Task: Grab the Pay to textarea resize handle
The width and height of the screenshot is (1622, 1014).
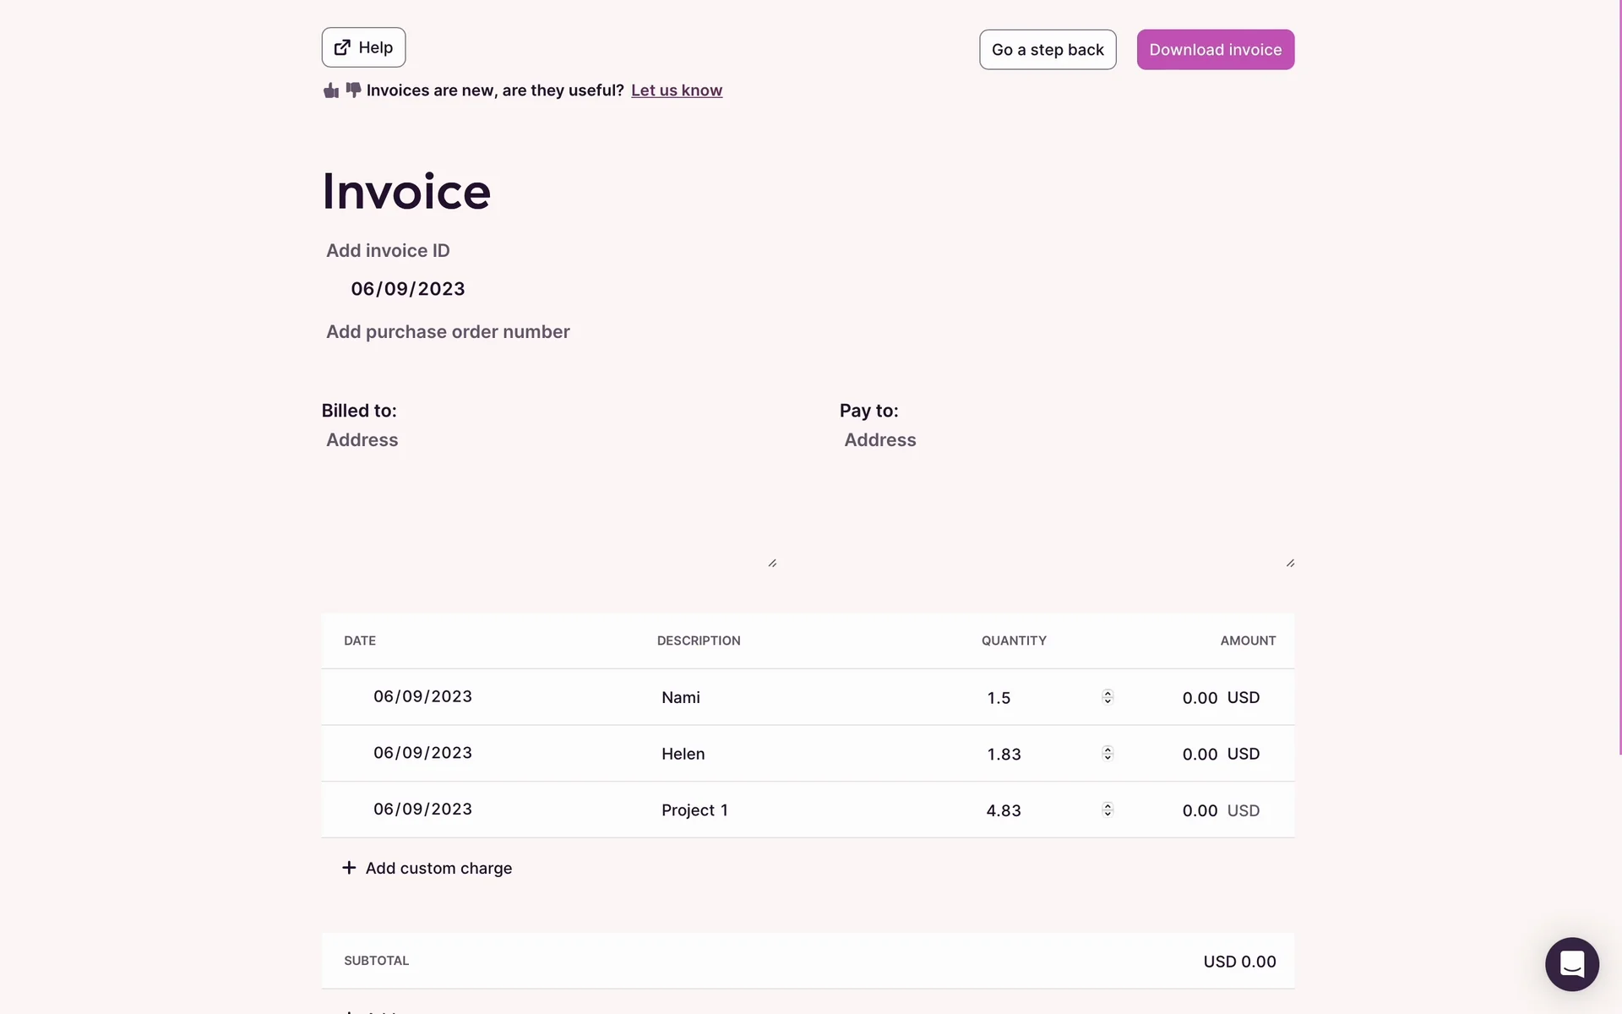Action: (1290, 563)
